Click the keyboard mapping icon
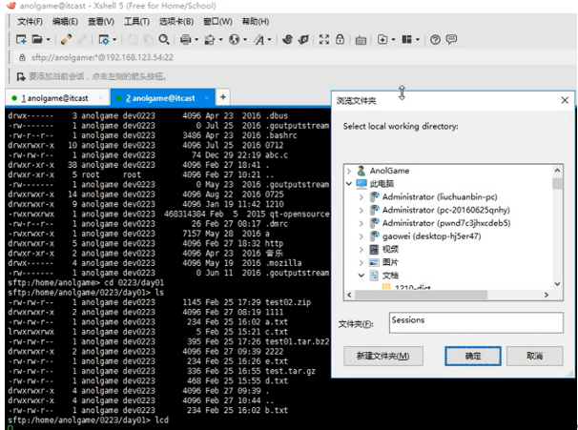Viewport: 578px width, 430px height. [x=361, y=40]
